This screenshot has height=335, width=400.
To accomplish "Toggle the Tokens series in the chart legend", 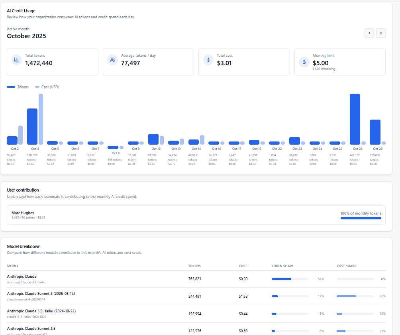I will click(19, 87).
